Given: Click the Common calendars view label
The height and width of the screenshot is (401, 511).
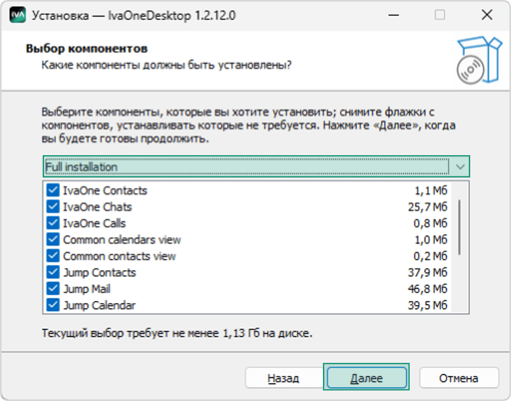Looking at the screenshot, I should click(x=122, y=240).
